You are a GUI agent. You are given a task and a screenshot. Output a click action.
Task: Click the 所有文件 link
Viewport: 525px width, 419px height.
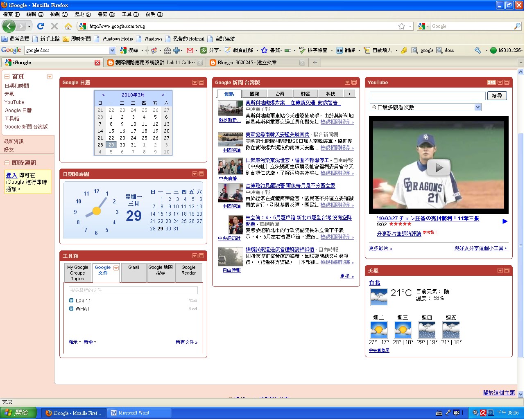pos(186,342)
